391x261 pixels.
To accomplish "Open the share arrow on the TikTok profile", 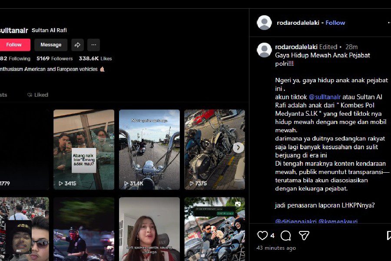I will 77,45.
